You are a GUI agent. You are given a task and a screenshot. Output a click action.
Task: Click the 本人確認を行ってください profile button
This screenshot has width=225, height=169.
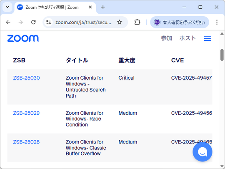pyautogui.click(x=180, y=22)
